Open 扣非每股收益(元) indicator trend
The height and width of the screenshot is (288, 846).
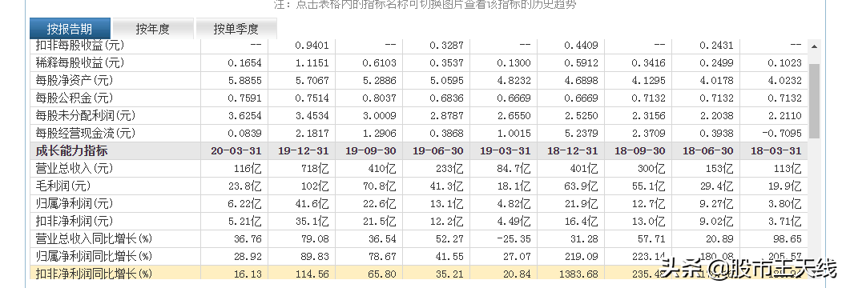point(80,46)
